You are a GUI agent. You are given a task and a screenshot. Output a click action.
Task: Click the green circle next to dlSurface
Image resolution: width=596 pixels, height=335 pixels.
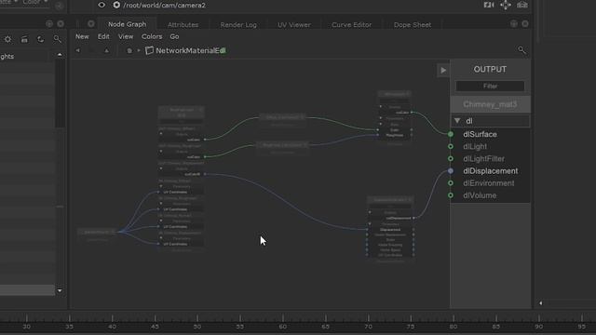point(451,134)
